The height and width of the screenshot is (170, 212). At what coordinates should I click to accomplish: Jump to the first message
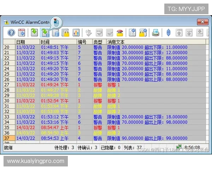(179, 33)
